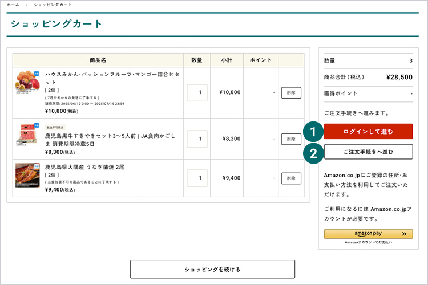428x285 pixels.
Task: Click the ホーム breadcrumb link
Action: click(x=13, y=5)
